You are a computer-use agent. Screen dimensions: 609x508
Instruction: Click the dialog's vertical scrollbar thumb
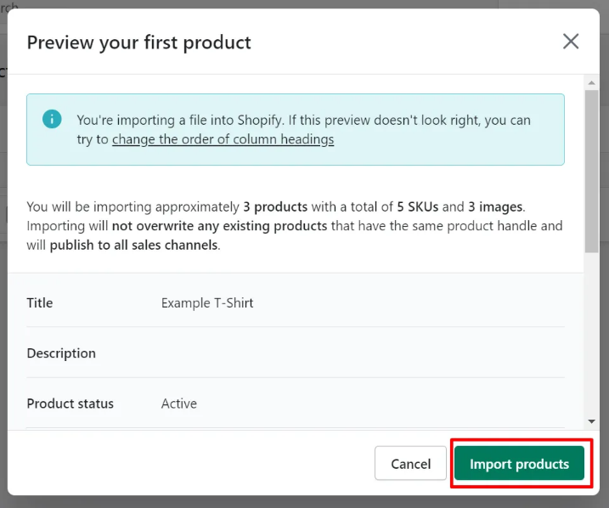[x=591, y=170]
